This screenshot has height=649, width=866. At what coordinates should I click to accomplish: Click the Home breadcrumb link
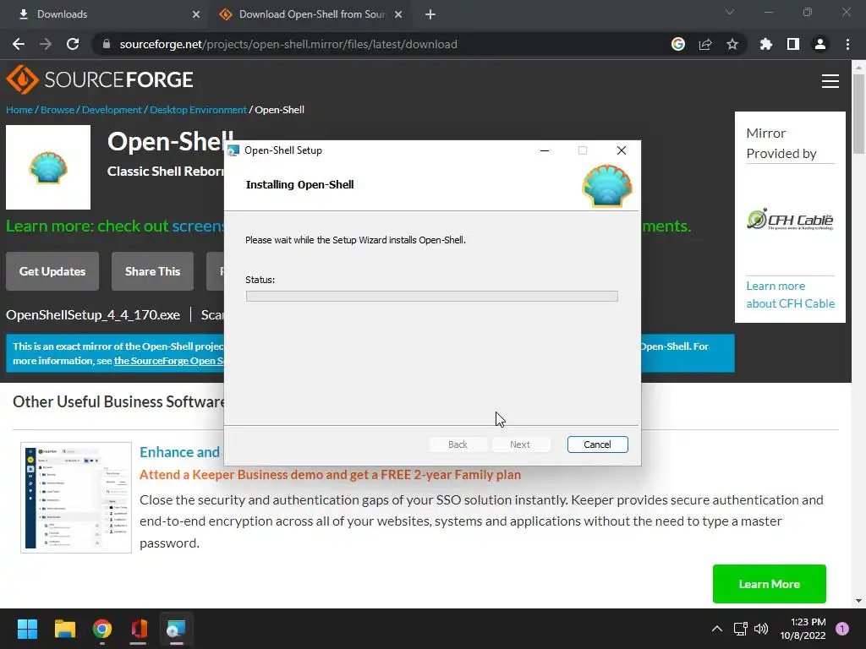(19, 110)
